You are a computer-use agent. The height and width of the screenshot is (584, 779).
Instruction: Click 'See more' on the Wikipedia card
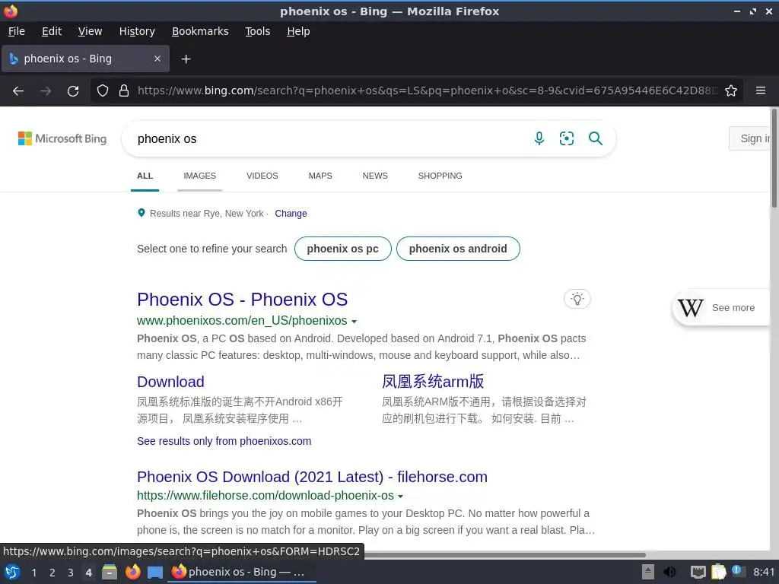(x=733, y=308)
